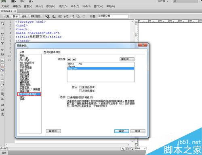
Task: Open the 设计器 workspace switcher dropdown
Action: pyautogui.click(x=163, y=1)
